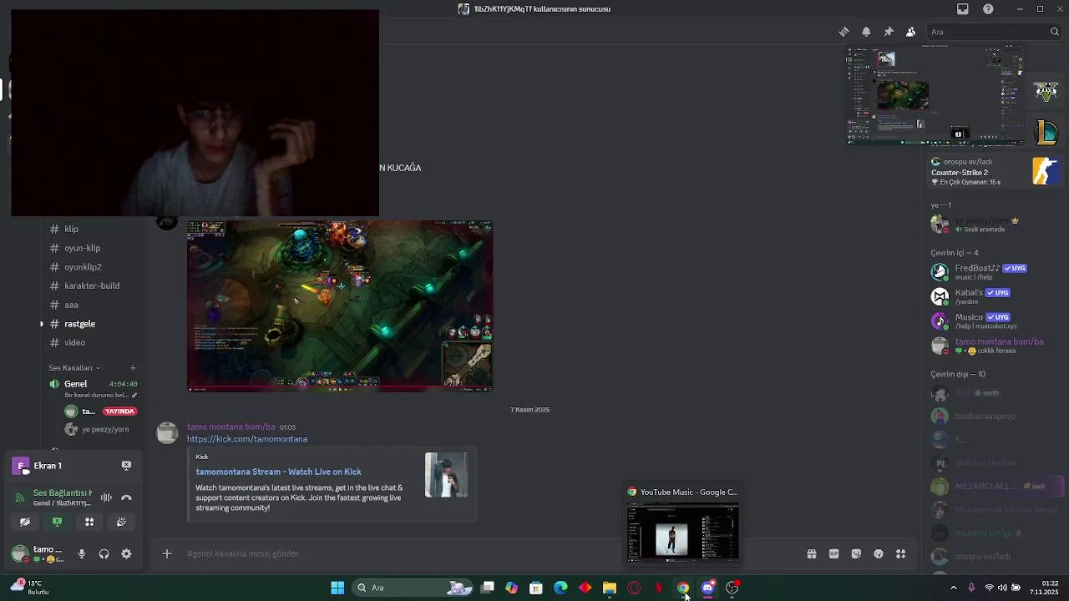Open the Counter-Strike 2 activity card

[994, 172]
